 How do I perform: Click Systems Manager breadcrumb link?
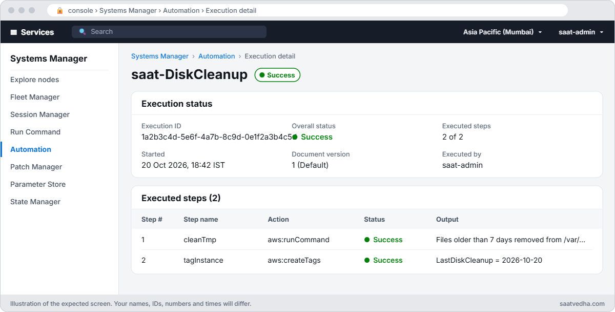point(160,56)
